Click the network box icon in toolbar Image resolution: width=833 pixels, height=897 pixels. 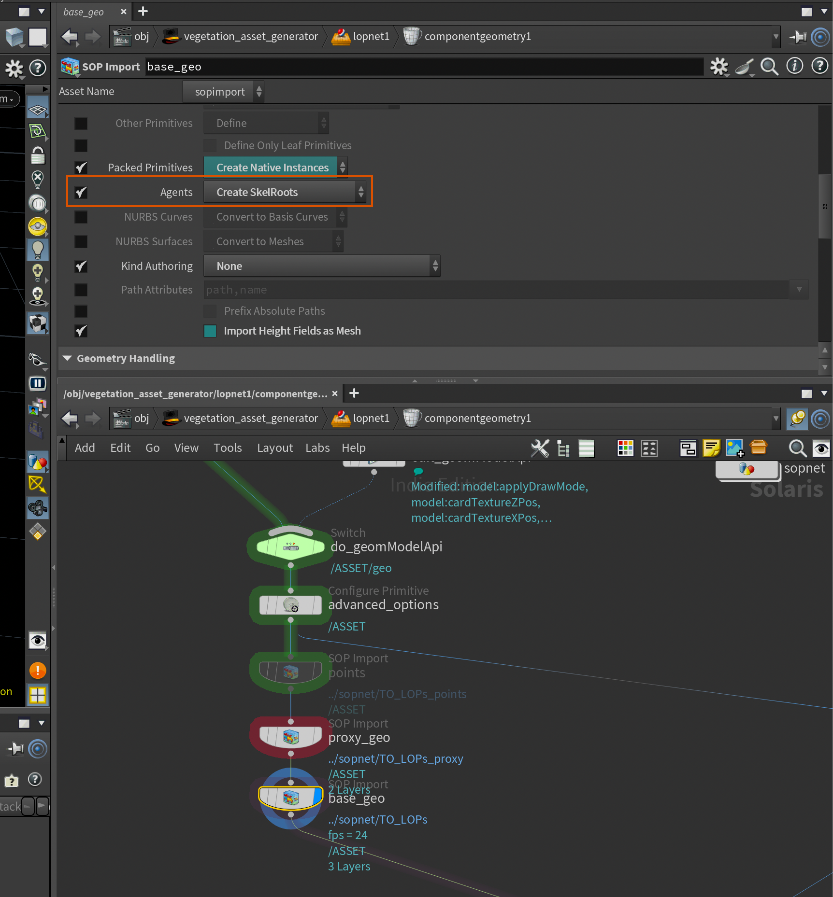coord(688,448)
